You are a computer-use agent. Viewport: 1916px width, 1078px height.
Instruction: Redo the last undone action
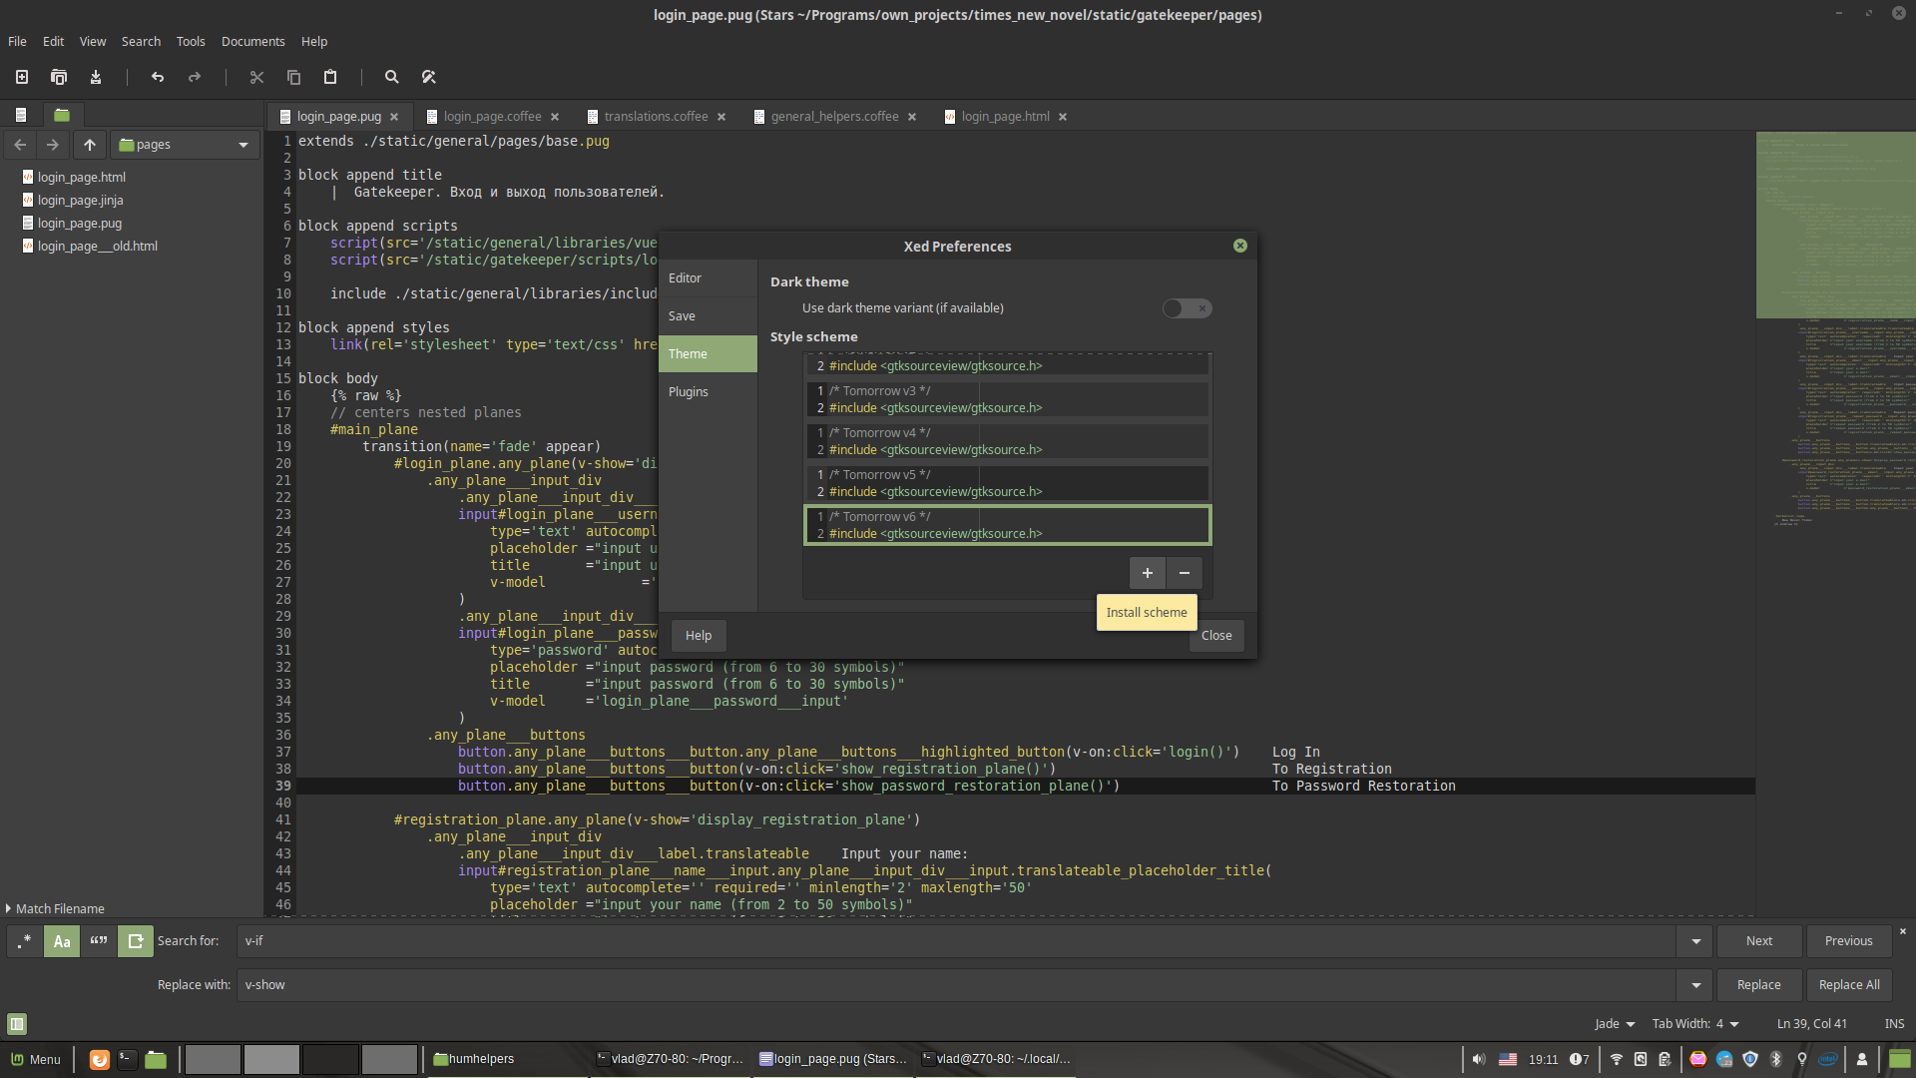[195, 77]
